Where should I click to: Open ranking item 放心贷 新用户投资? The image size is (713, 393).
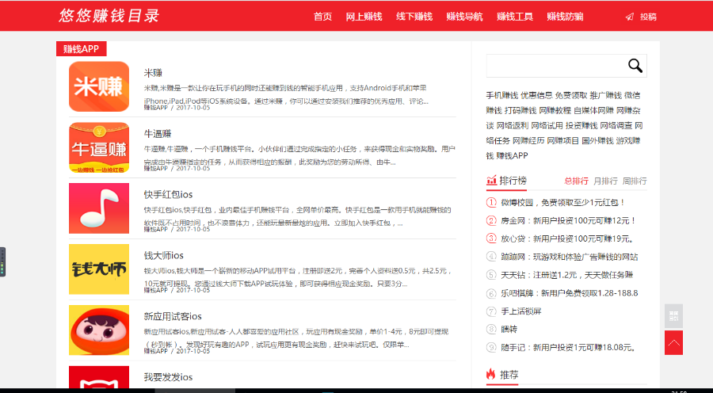pyautogui.click(x=567, y=238)
